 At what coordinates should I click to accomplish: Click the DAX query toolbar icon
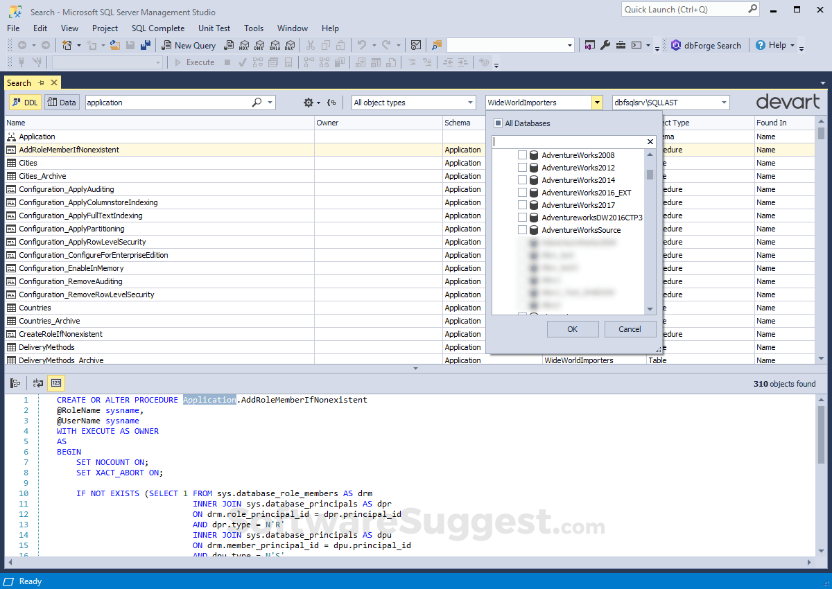tap(289, 46)
